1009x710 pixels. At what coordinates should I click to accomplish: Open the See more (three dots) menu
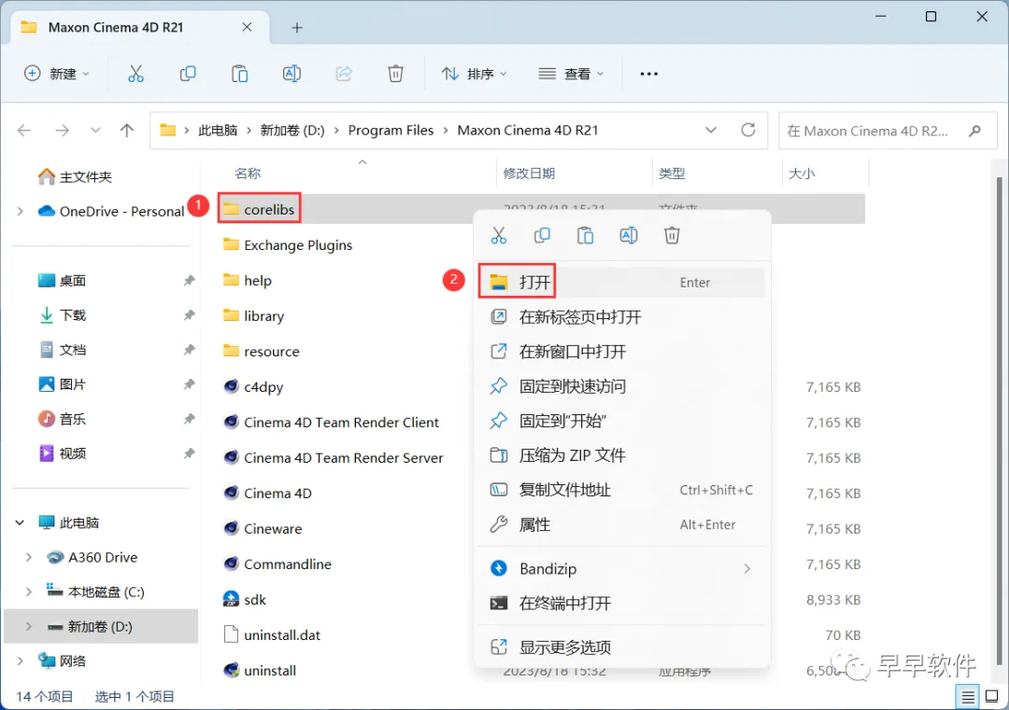point(648,74)
